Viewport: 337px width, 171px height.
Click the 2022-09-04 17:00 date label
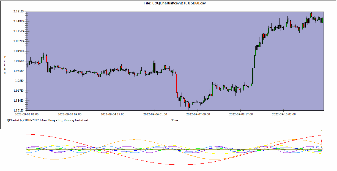pyautogui.click(x=112, y=114)
